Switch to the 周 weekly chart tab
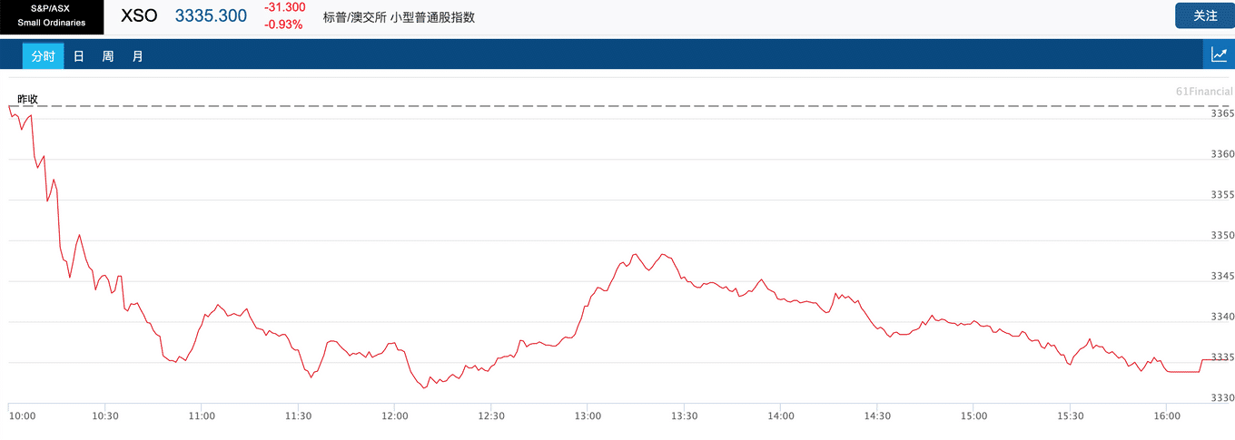Image resolution: width=1235 pixels, height=440 pixels. coord(108,56)
